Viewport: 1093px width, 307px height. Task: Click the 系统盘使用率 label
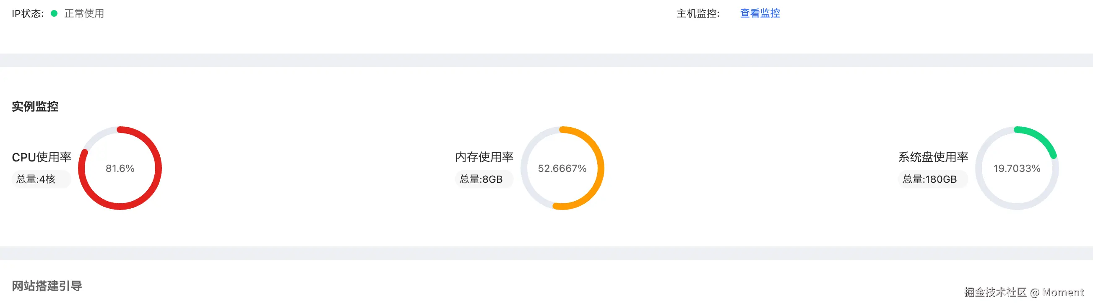tap(933, 157)
